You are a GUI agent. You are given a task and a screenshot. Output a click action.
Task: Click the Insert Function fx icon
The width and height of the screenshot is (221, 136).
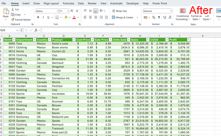point(36,30)
